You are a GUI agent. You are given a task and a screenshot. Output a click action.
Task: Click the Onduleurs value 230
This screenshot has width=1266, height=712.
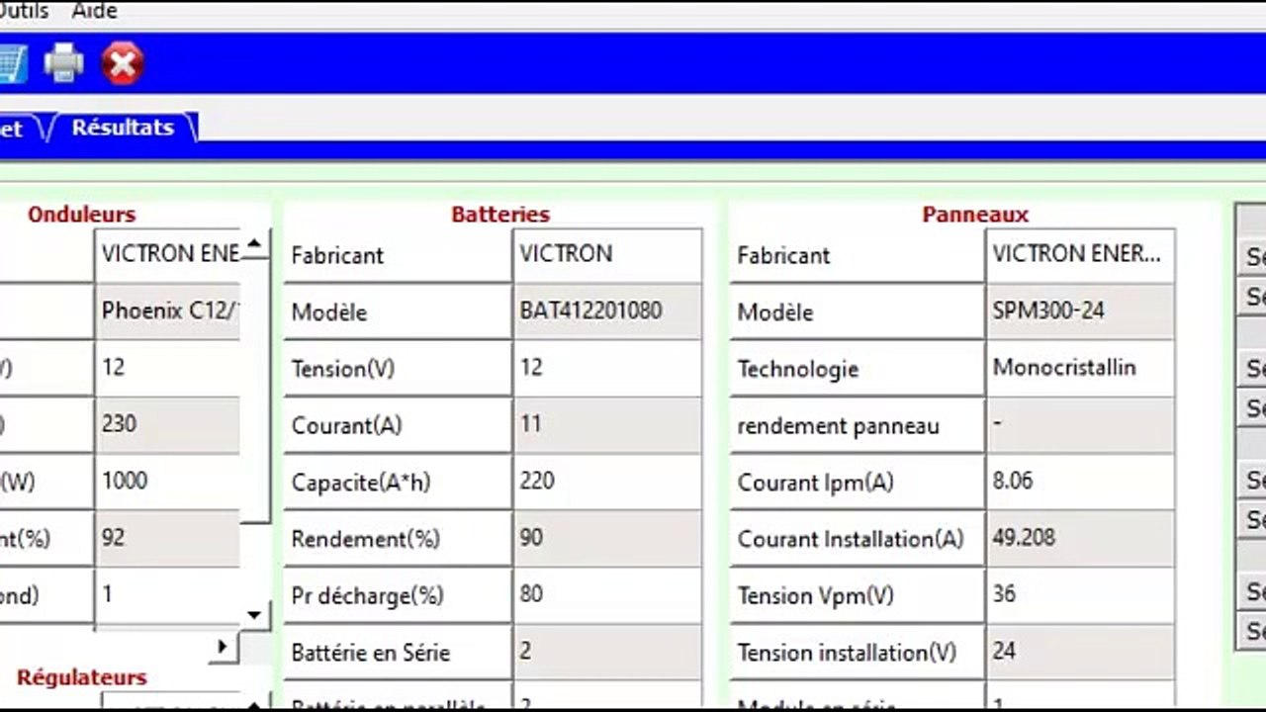[x=168, y=425]
